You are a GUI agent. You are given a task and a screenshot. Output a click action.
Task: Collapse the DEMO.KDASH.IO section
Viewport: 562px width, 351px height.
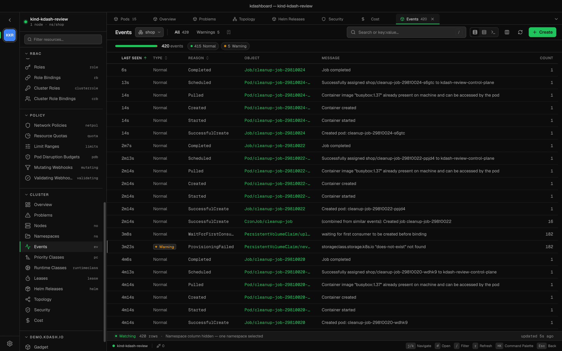[x=44, y=337]
